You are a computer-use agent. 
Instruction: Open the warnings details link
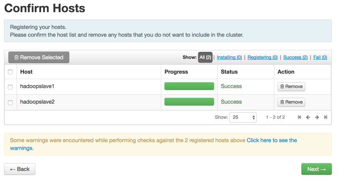pos(272,140)
